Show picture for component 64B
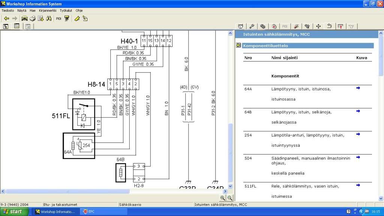This screenshot has height=216, width=384. point(358,111)
